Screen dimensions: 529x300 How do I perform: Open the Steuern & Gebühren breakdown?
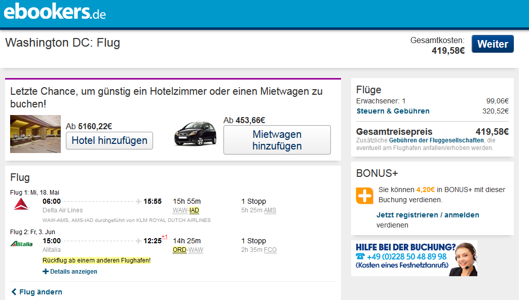click(x=393, y=111)
